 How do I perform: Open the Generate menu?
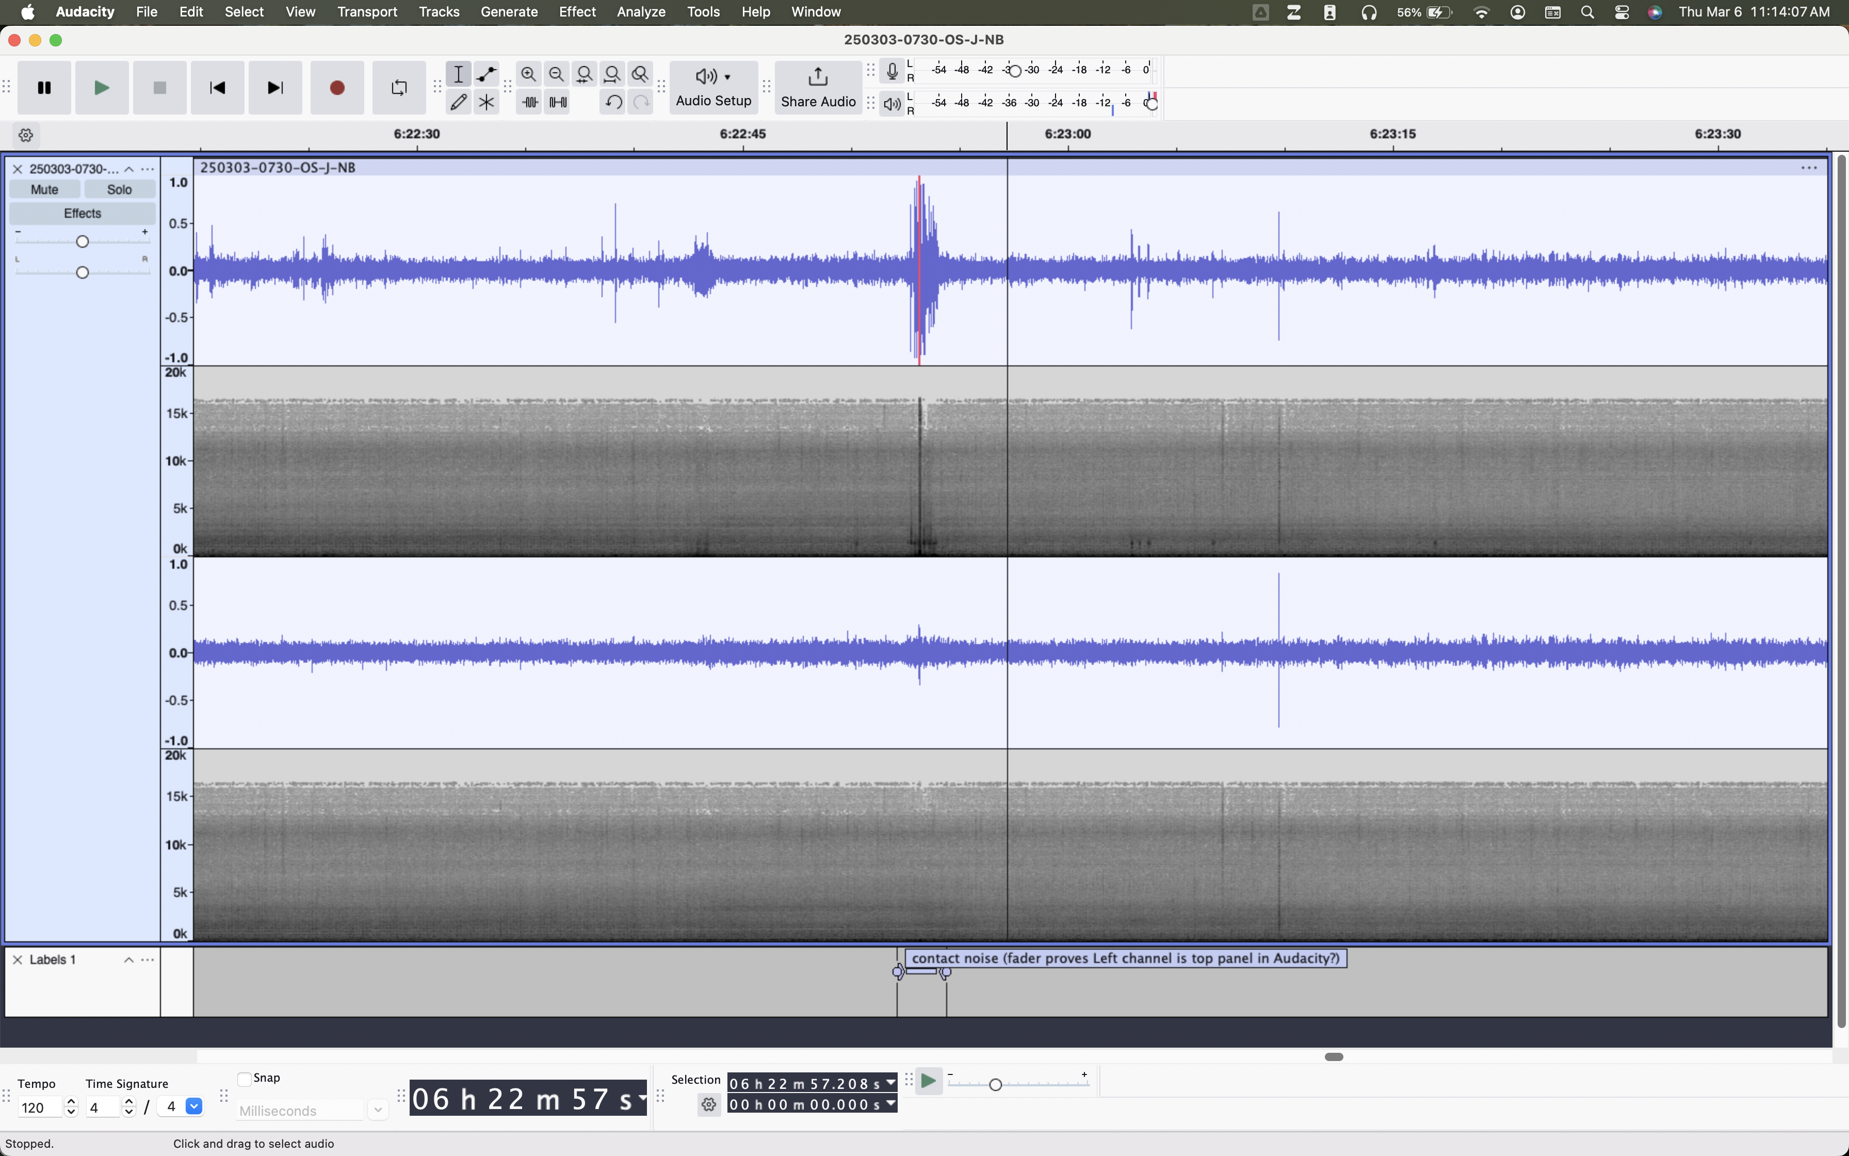(x=509, y=12)
